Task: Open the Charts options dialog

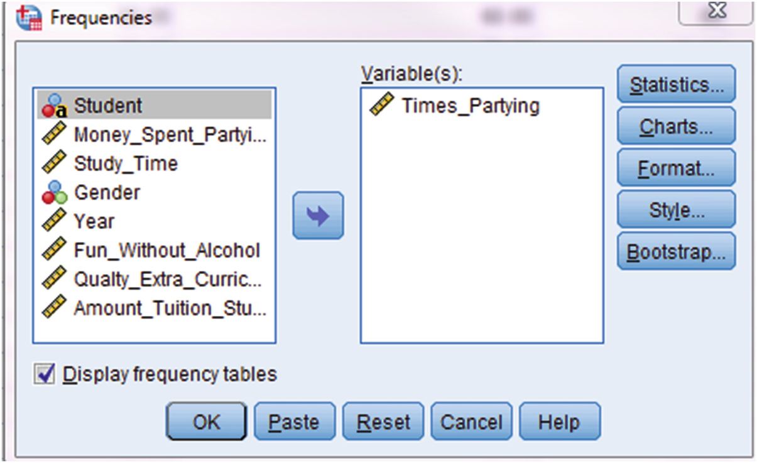Action: point(675,126)
